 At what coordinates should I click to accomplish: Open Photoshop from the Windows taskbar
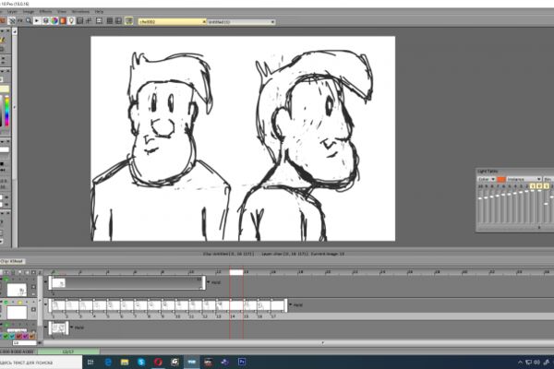(x=242, y=362)
